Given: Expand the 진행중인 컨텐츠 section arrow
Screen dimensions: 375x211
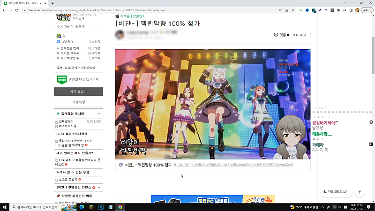Looking at the screenshot, I should (99, 188).
